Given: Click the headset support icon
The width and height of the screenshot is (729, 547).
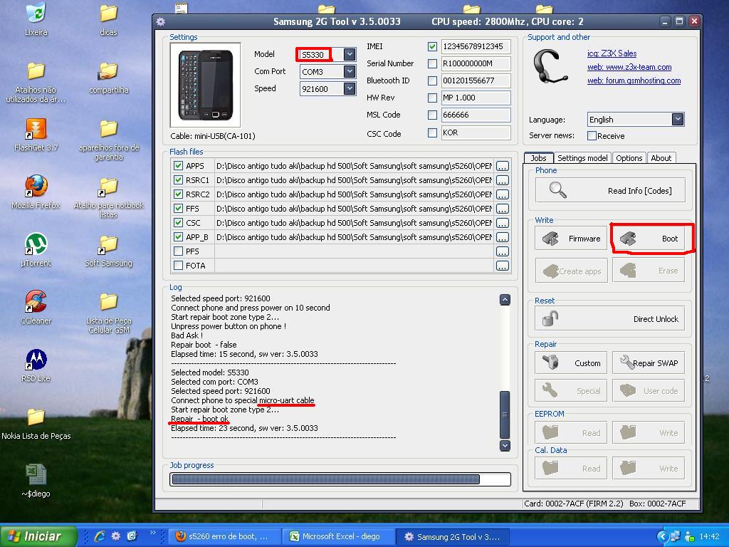Looking at the screenshot, I should [x=551, y=67].
